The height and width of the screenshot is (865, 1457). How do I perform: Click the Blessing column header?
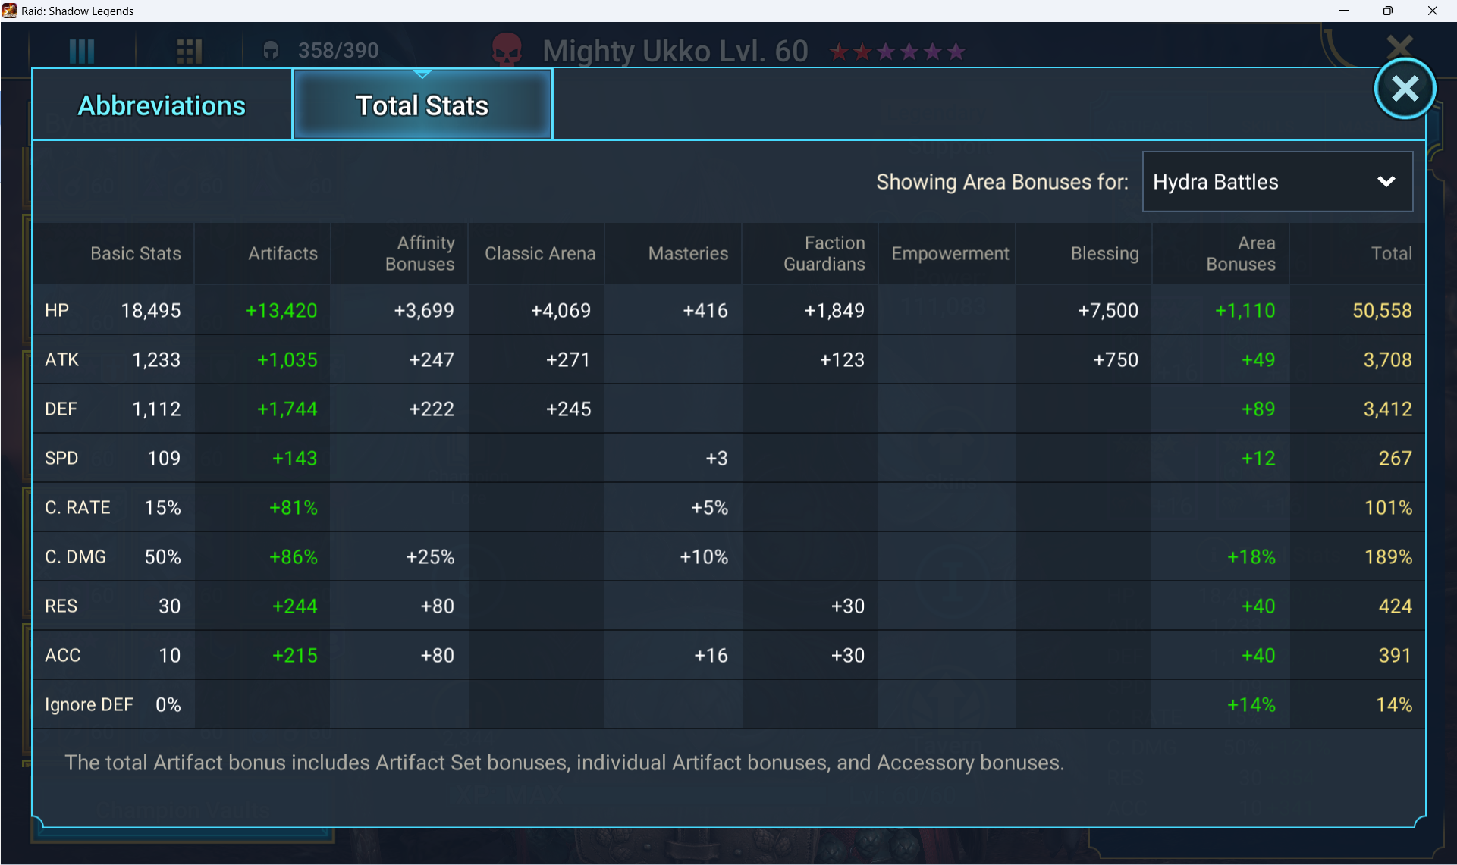tap(1104, 253)
